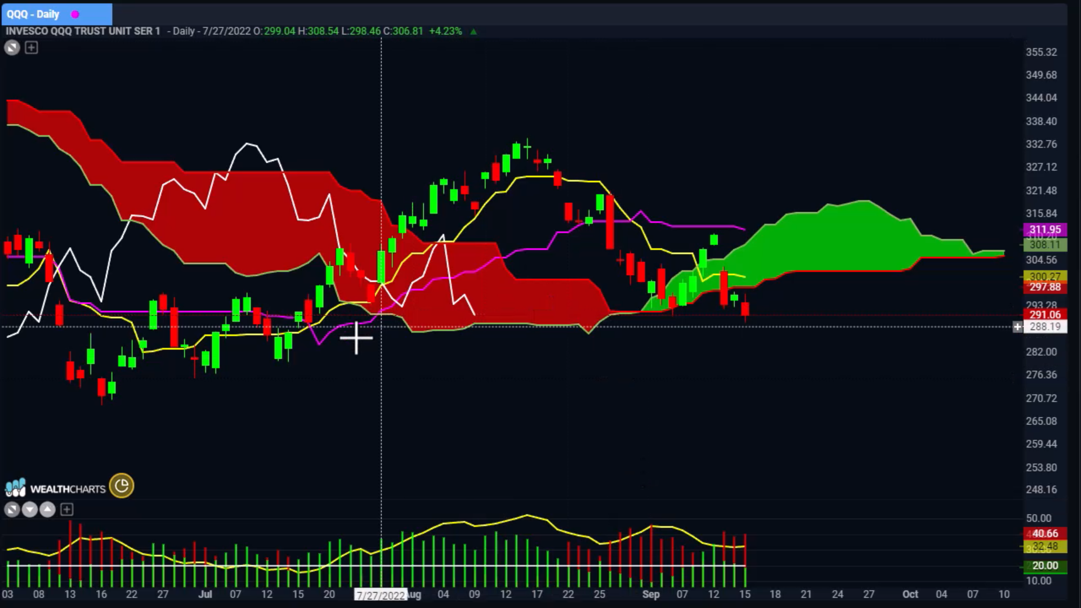The height and width of the screenshot is (608, 1081).
Task: Click the Jul label on time axis
Action: click(205, 594)
